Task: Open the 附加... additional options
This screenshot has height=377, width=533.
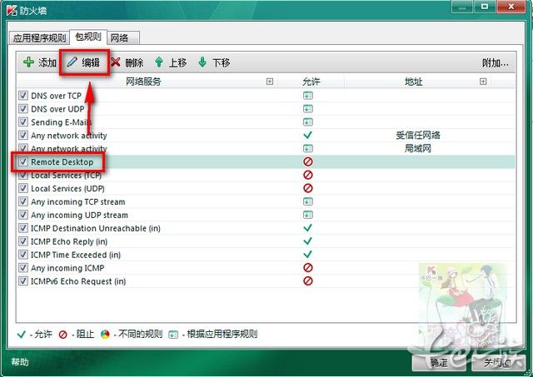Action: (496, 63)
